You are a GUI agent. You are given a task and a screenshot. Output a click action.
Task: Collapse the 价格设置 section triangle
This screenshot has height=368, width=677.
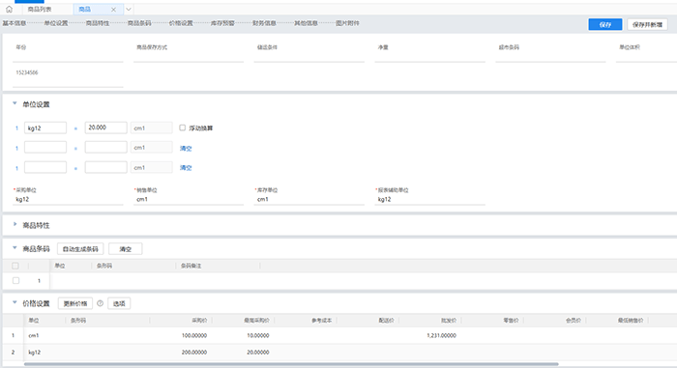click(x=15, y=302)
